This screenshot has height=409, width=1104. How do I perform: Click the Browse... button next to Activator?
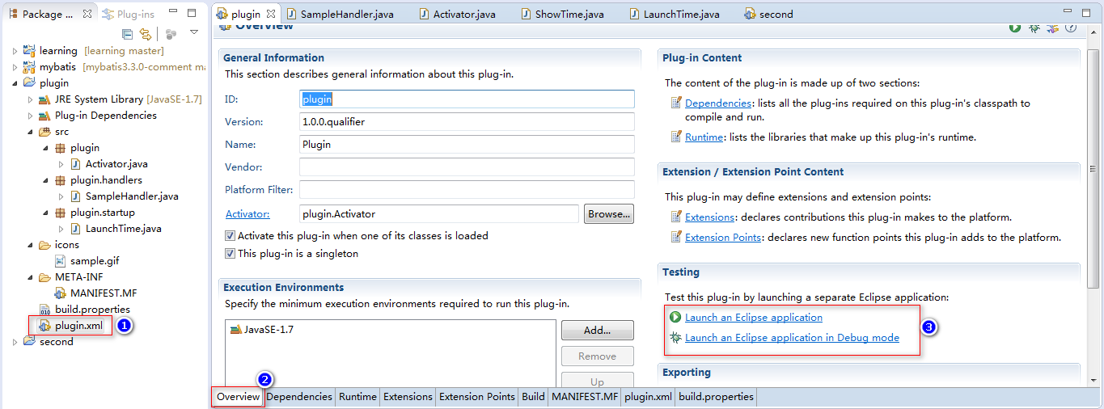tap(608, 214)
